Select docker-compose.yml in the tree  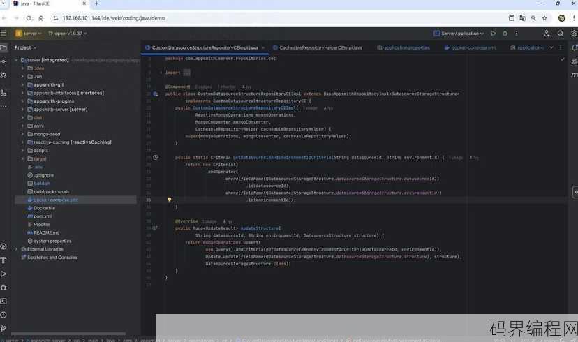pyautogui.click(x=75, y=200)
